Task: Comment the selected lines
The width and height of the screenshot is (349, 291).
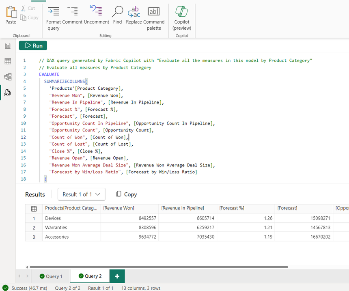Action: 72,18
